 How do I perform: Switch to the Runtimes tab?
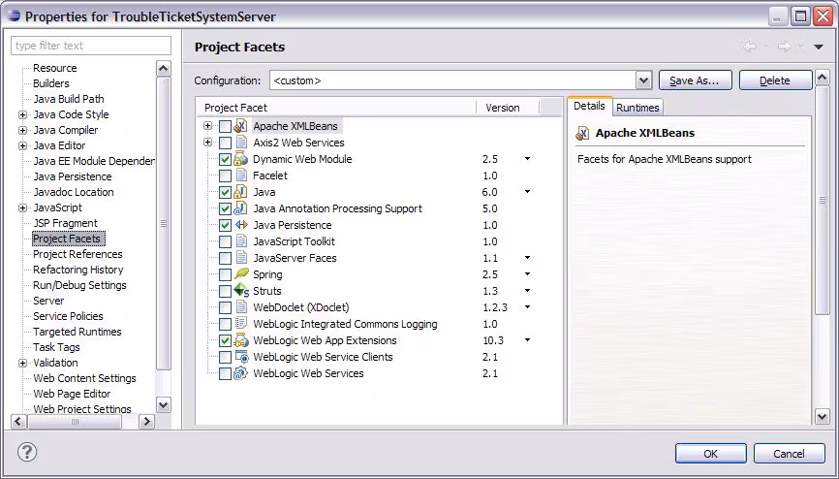(x=637, y=108)
